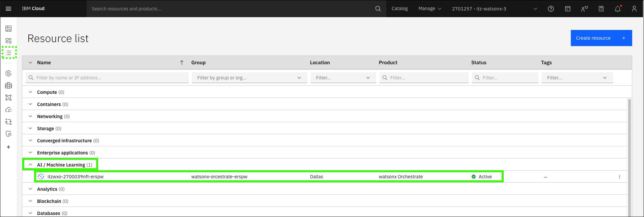644x217 pixels.
Task: Open overflow menu for itzwxo resource row
Action: [619, 177]
